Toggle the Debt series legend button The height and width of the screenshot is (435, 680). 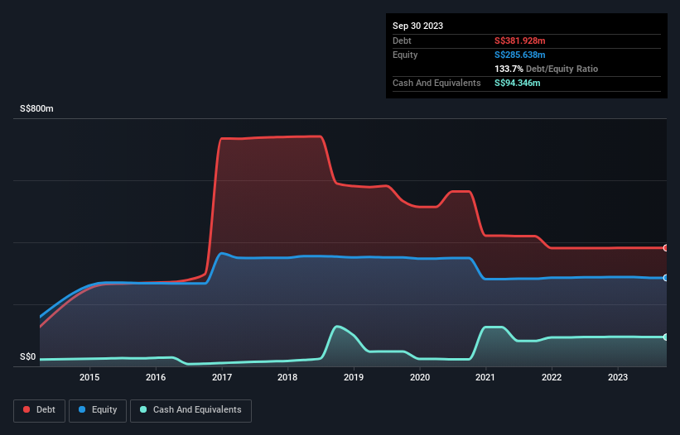pos(40,410)
